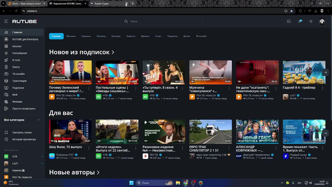This screenshot has height=187, width=332.
Task: Open the notifications megaphone icon
Action: [x=300, y=21]
